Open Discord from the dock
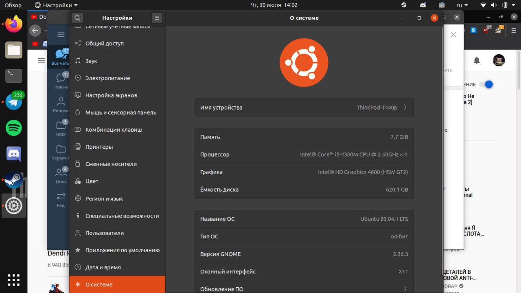 click(x=14, y=154)
